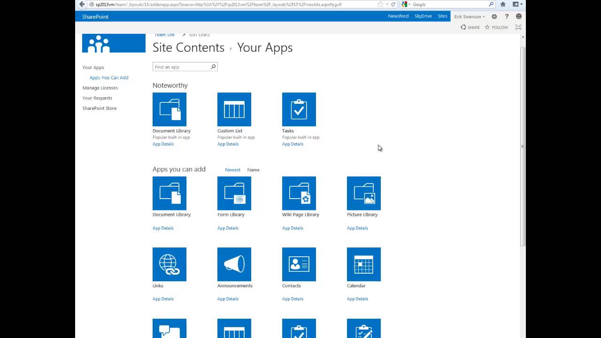Viewport: 601px width, 338px height.
Task: Click the smiley feedback icon
Action: click(519, 16)
